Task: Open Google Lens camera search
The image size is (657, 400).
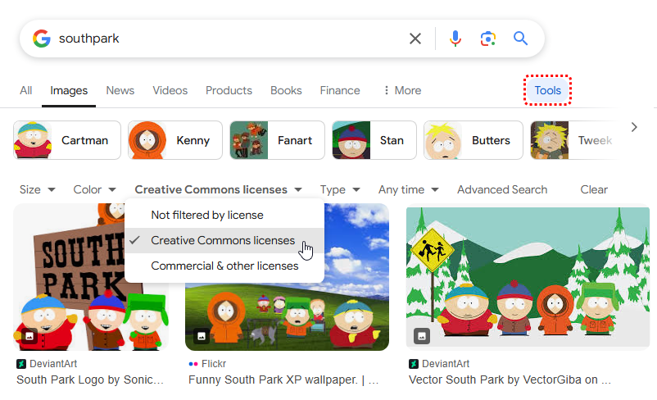Action: coord(487,39)
